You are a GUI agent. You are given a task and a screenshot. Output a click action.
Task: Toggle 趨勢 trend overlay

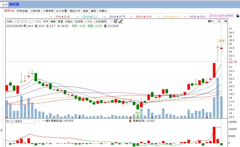[53, 21]
